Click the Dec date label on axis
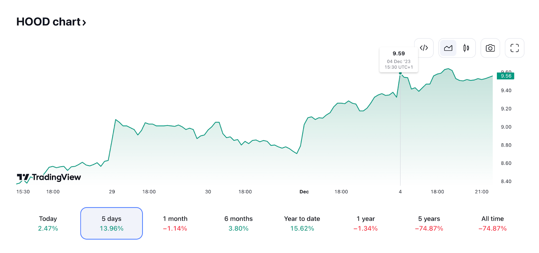This screenshot has height=253, width=539. click(304, 192)
